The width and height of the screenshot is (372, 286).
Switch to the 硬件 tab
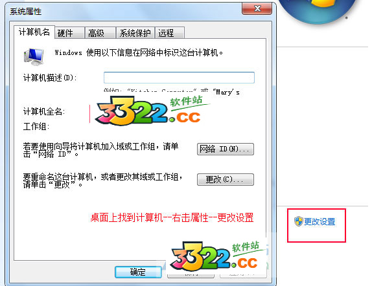point(69,33)
